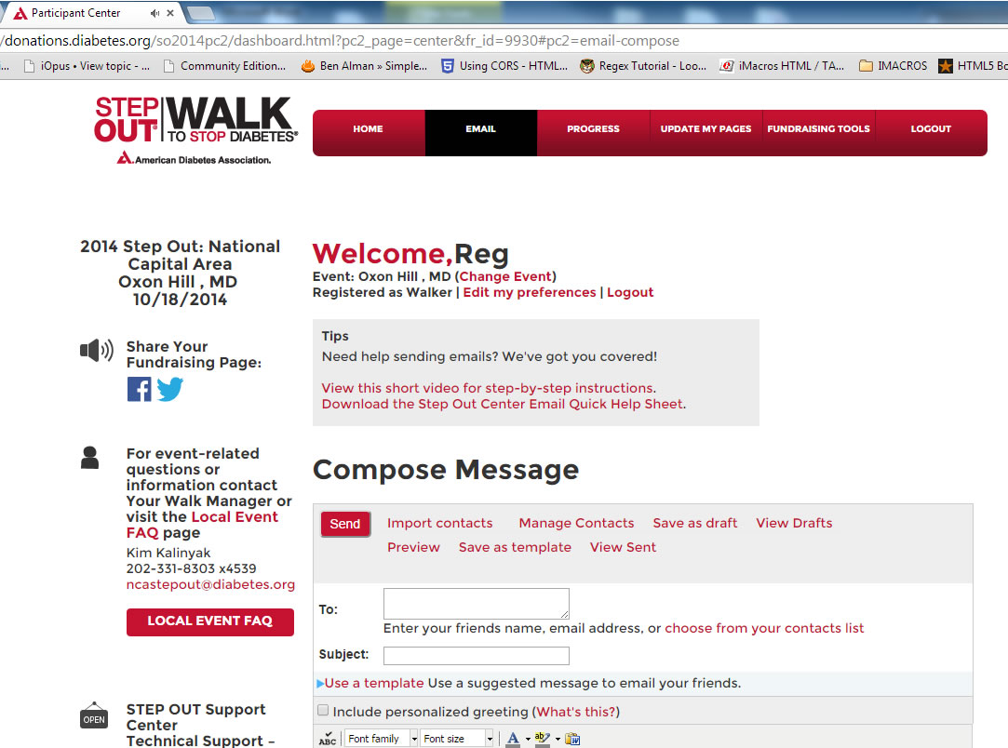Open the IMACROS bookmarks folder
This screenshot has width=1008, height=748.
893,65
